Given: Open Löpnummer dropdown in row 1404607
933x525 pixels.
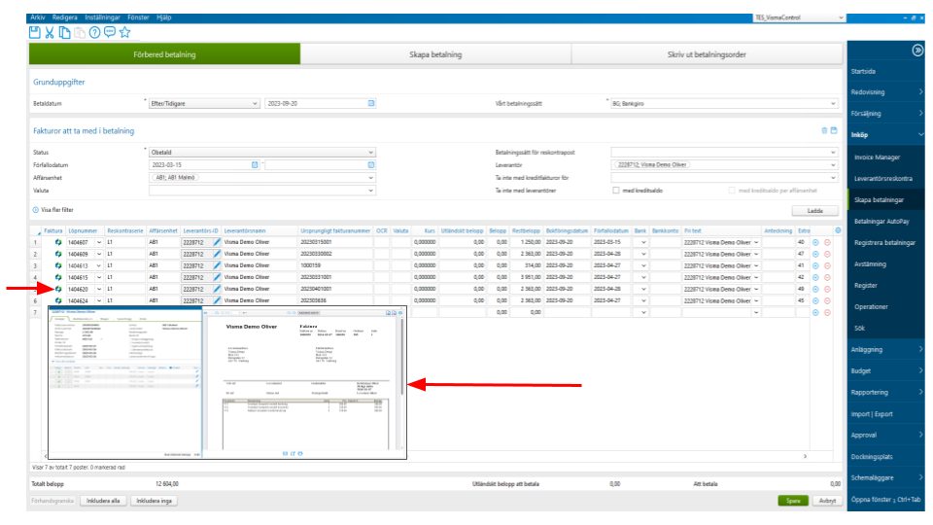Looking at the screenshot, I should (99, 242).
